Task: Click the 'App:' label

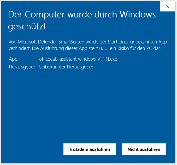Action: 14,59
